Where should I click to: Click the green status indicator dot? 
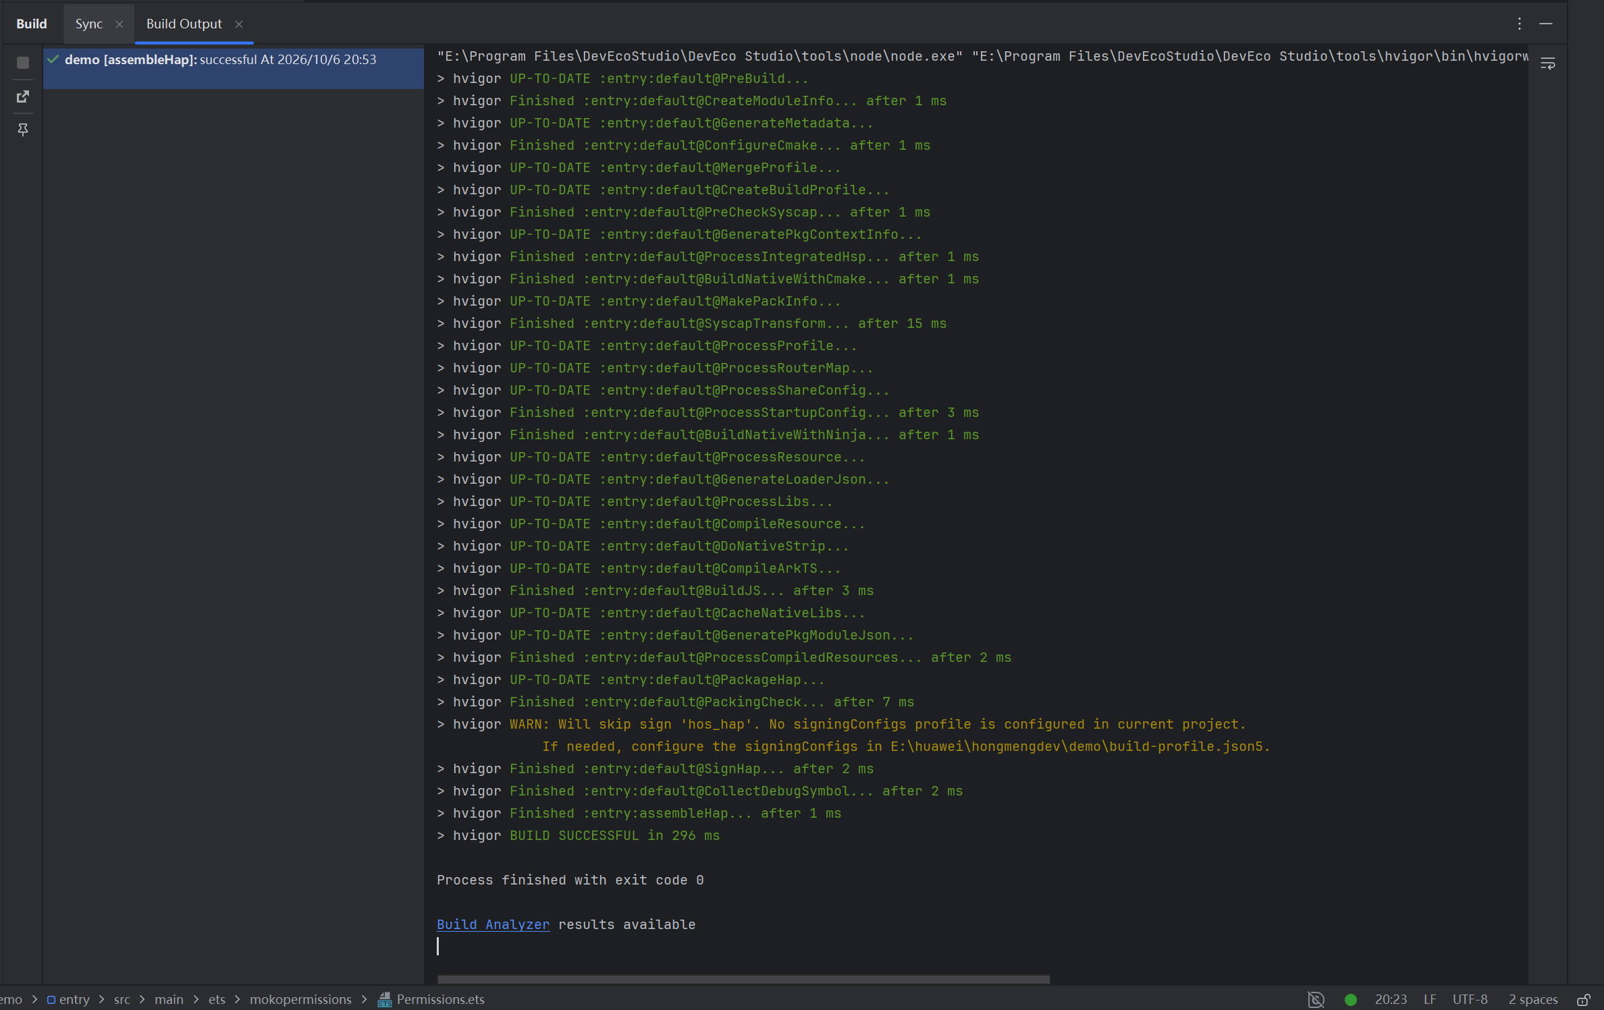coord(1351,999)
